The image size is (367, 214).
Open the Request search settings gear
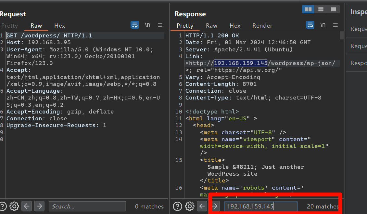tap(14, 206)
